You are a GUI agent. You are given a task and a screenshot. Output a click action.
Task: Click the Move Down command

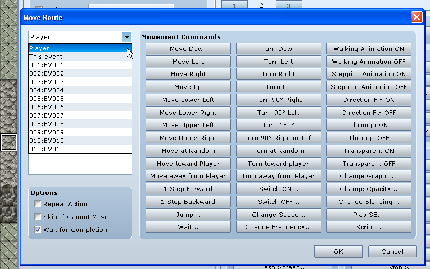point(188,49)
